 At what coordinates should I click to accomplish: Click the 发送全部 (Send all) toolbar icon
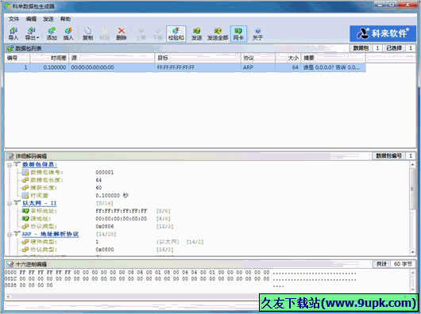[x=218, y=34]
